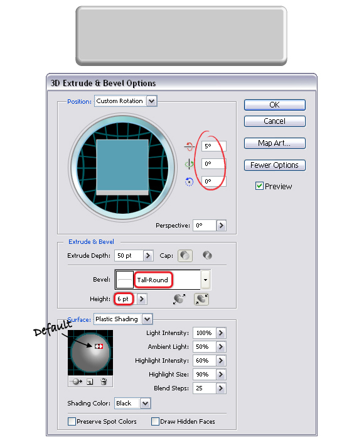Click the Extrude Depth 50 pt field

click(x=129, y=256)
